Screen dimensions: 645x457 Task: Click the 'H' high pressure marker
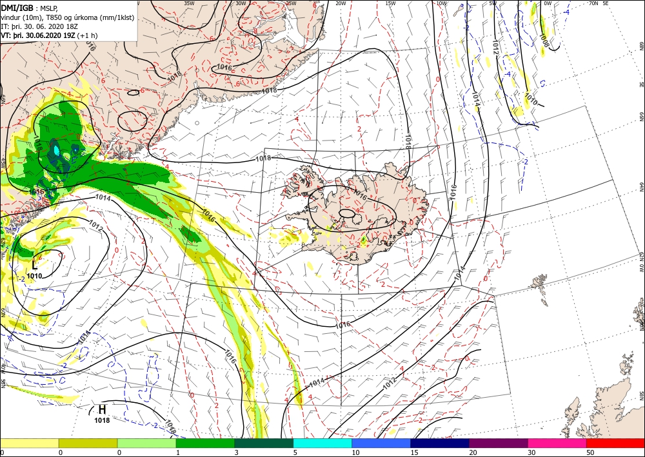pos(102,409)
